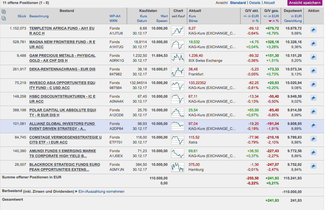The height and width of the screenshot is (210, 326).
Task: Expand all positions with plus icon
Action: (x=4, y=12)
